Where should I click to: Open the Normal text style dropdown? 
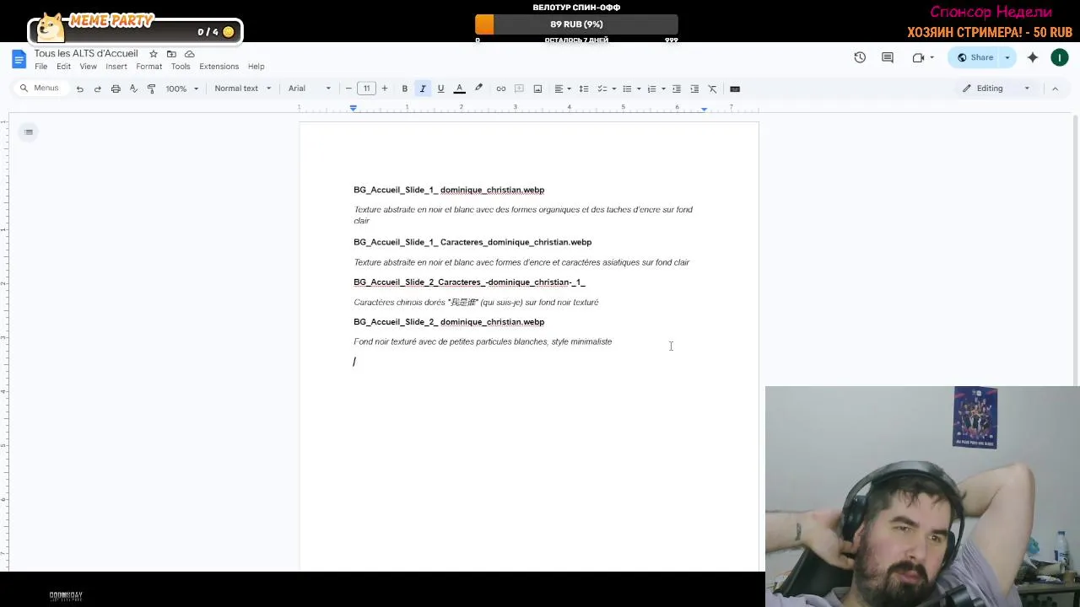tap(243, 89)
